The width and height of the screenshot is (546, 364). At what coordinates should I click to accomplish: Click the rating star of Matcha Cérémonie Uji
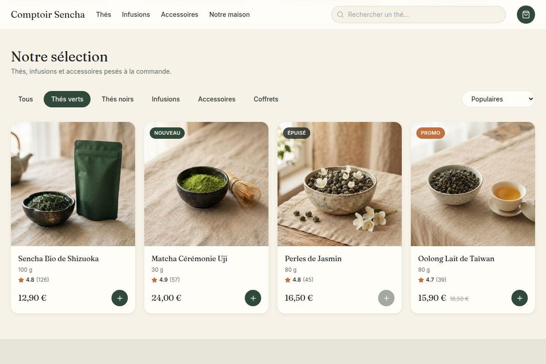tap(154, 280)
